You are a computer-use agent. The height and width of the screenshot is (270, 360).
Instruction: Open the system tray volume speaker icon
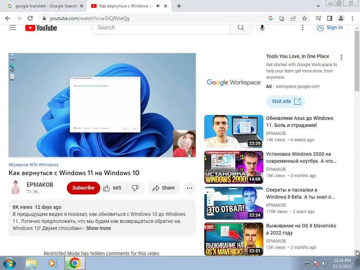[324, 263]
